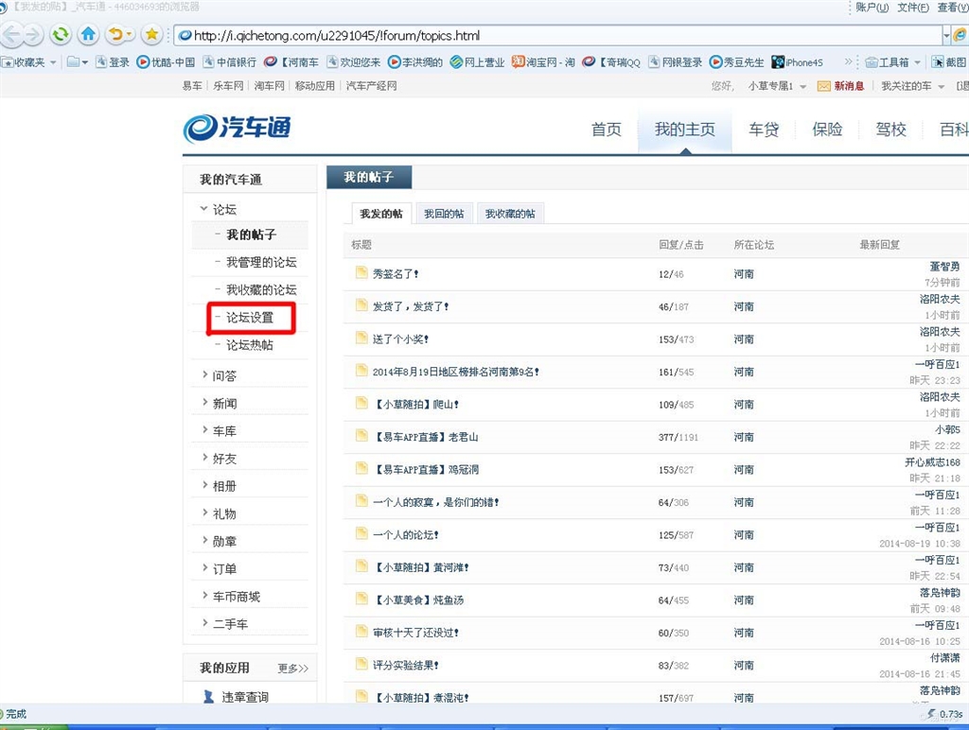Open the post titled 发货了，发货了
Viewport: 969px width, 730px height.
pos(411,306)
